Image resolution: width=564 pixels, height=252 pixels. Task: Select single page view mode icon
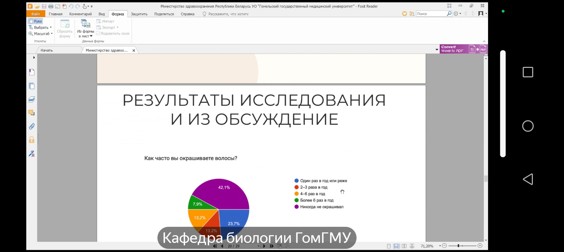point(389,246)
